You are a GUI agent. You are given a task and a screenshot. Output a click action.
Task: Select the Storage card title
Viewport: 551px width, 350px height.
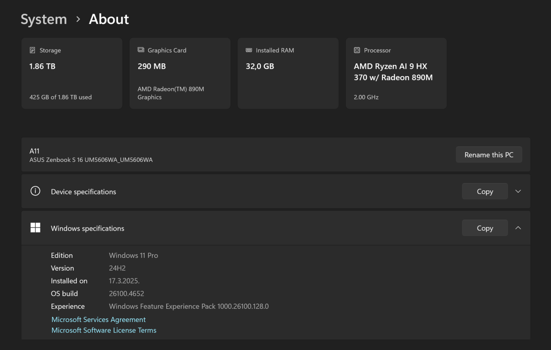pyautogui.click(x=50, y=50)
